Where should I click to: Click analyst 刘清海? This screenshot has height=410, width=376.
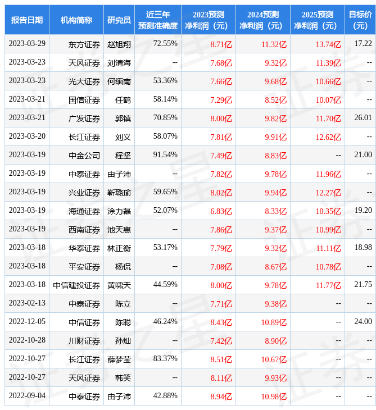tap(119, 63)
